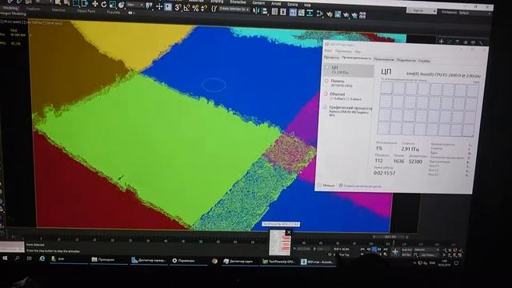Click the taskbar search icon
Image resolution: width=512 pixels, height=288 pixels.
[17, 258]
